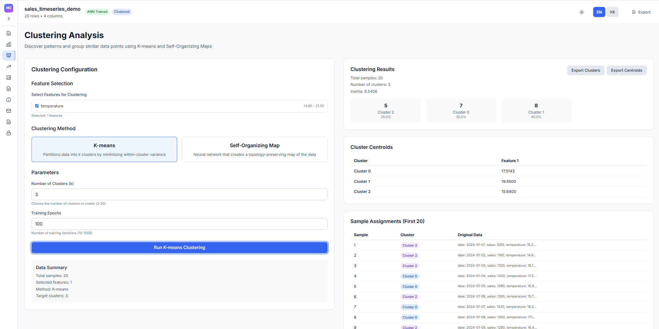Click the Cluster 2 tag for sample 6
The width and height of the screenshot is (659, 329).
pyautogui.click(x=410, y=297)
